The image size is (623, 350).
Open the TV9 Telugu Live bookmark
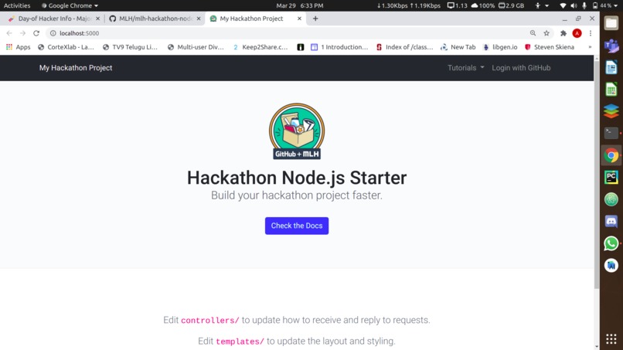click(x=131, y=47)
